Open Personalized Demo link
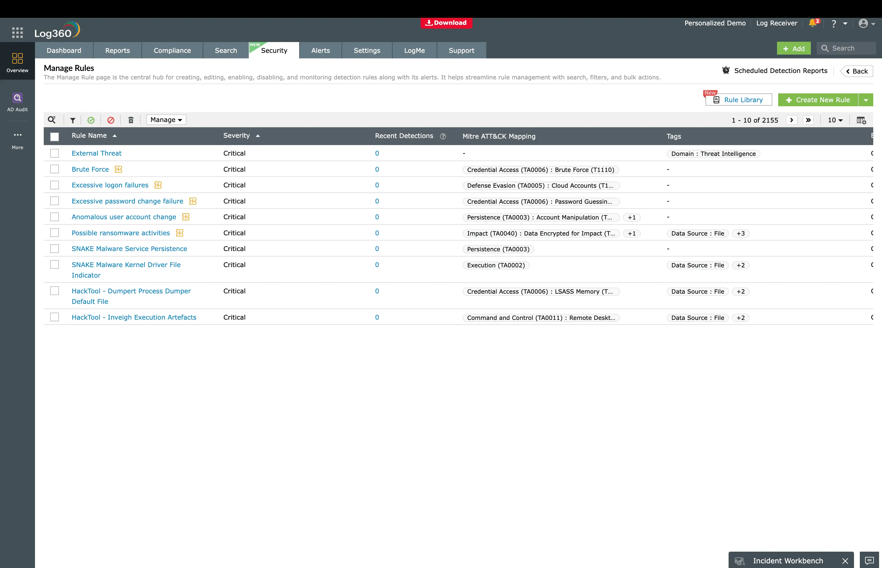Screen dimensions: 882x568 [x=715, y=23]
